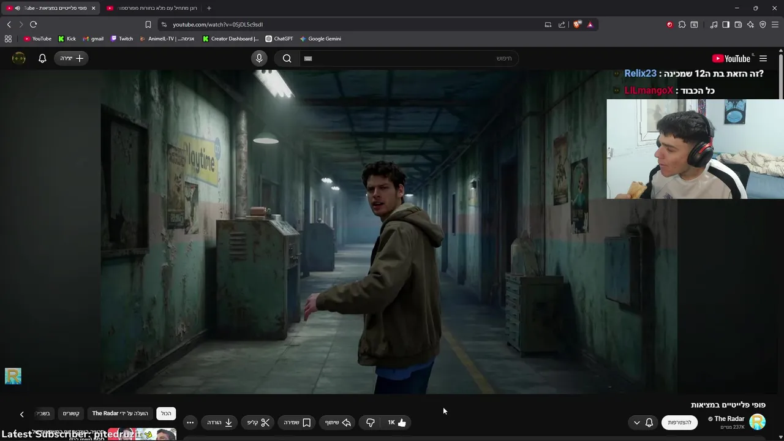The width and height of the screenshot is (784, 441).
Task: Bookmark this page with the bookmark icon
Action: (x=148, y=24)
